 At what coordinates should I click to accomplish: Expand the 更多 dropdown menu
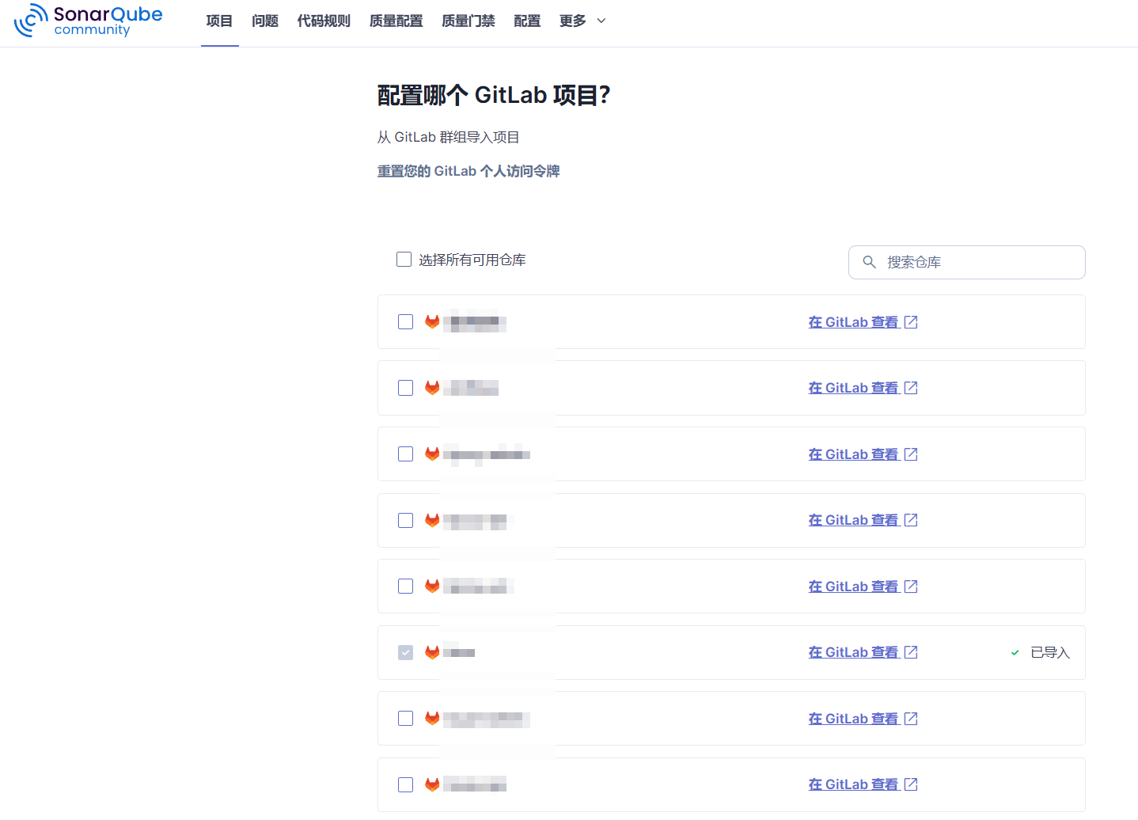[x=582, y=21]
